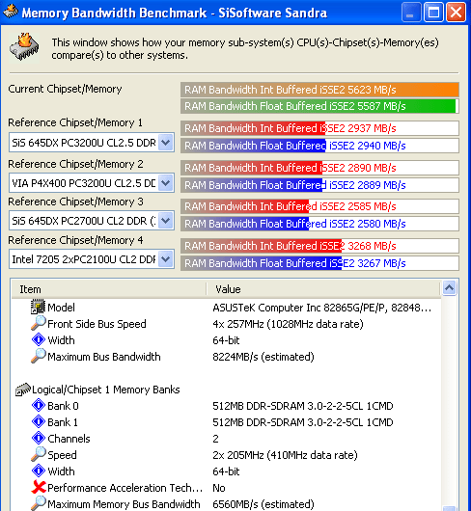Screen dimensions: 471x511
Task: Click the Intel 7205 2xPC2100U combo box
Action: pos(92,259)
